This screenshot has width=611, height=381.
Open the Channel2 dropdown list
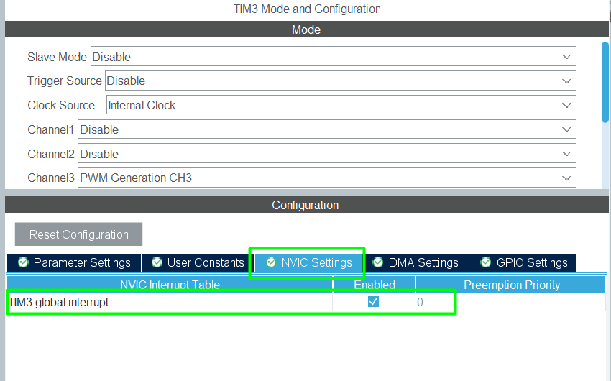click(x=326, y=154)
